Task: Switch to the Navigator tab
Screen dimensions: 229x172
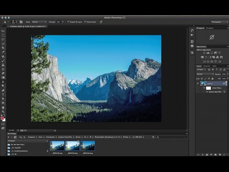Action: (x=210, y=28)
